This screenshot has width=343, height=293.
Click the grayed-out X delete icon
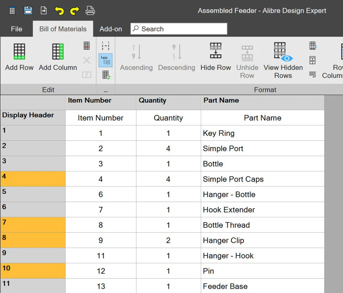pyautogui.click(x=87, y=60)
